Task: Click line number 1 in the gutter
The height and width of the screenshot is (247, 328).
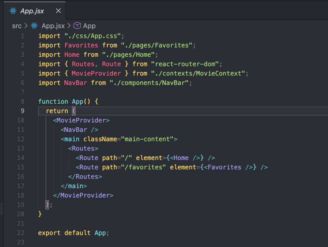Action: coord(22,36)
